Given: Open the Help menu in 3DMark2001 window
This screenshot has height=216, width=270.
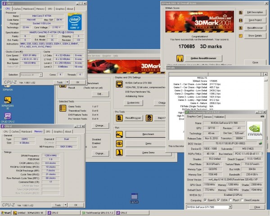Looking at the screenshot, I should [x=116, y=56].
